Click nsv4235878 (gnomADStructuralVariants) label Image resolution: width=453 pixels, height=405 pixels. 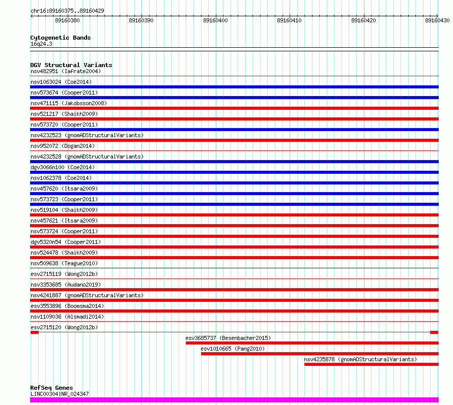360,359
